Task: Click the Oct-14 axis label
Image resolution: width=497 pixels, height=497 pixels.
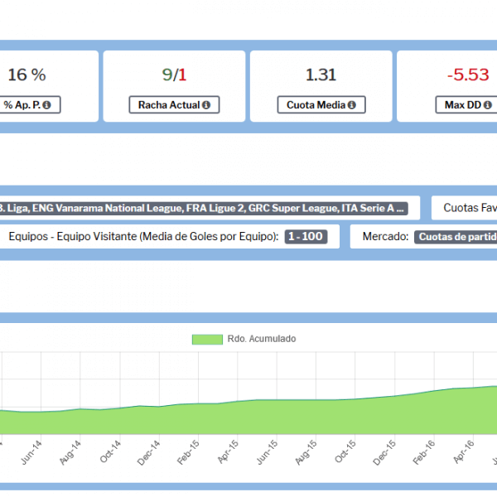Action: tap(110, 452)
